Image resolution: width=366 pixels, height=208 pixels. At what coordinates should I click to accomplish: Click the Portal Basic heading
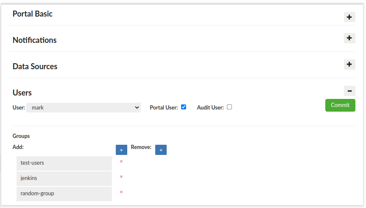pos(33,14)
